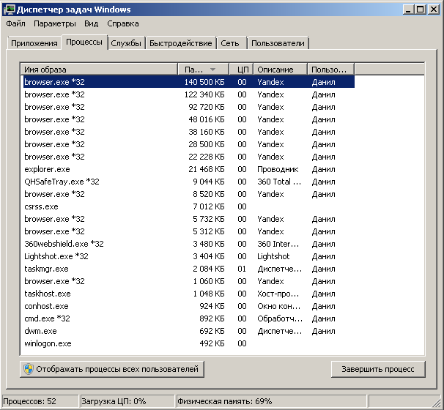Image resolution: width=444 pixels, height=410 pixels.
Task: Click the 21 468 КБ memory value
Action: (207, 169)
